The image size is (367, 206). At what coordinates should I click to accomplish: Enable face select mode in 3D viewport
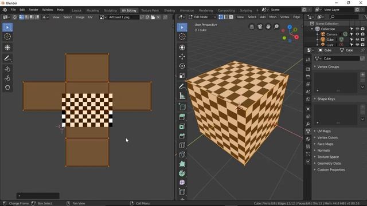pos(231,17)
